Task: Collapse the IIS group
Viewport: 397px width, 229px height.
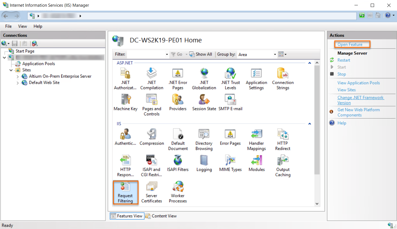Action: [309, 123]
